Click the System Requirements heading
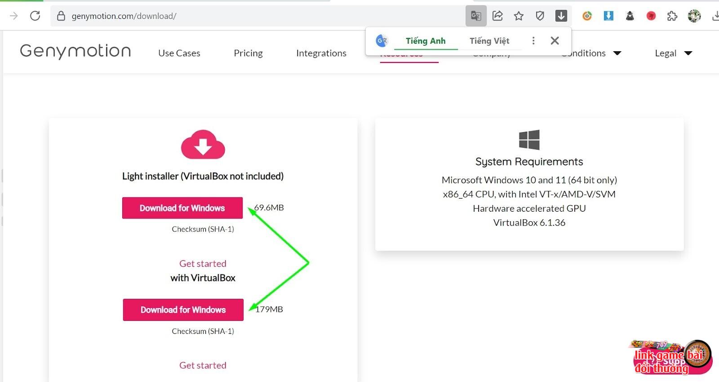719x382 pixels. click(529, 162)
